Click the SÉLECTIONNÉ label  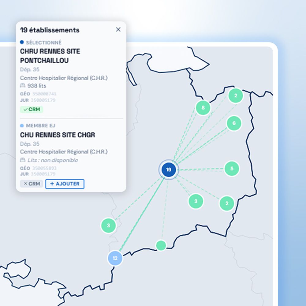pyautogui.click(x=44, y=43)
